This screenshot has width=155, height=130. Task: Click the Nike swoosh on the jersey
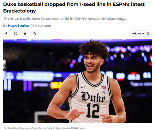[x=83, y=87]
